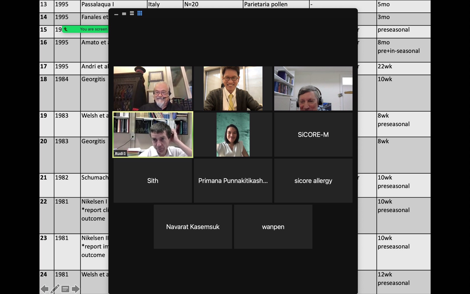Open the slide options menu icon
Screen dimensions: 470x294
tap(65, 289)
